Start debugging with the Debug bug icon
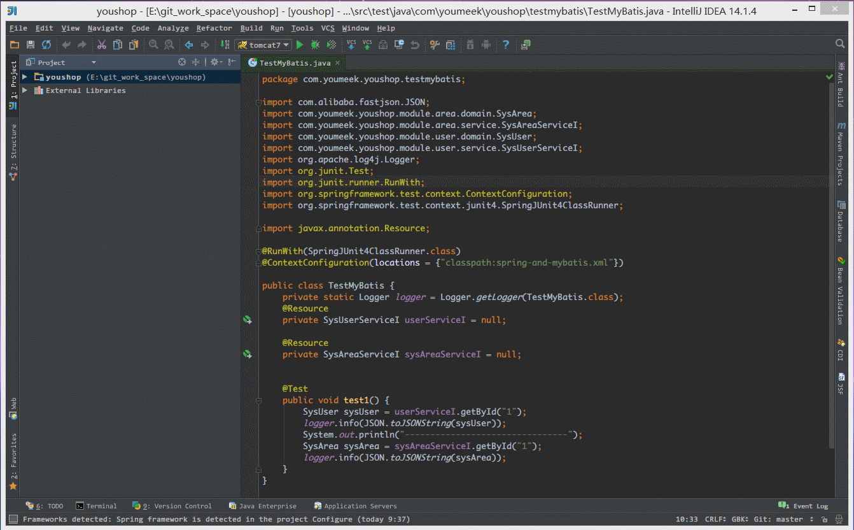Screen dimensions: 854x530 [316, 45]
